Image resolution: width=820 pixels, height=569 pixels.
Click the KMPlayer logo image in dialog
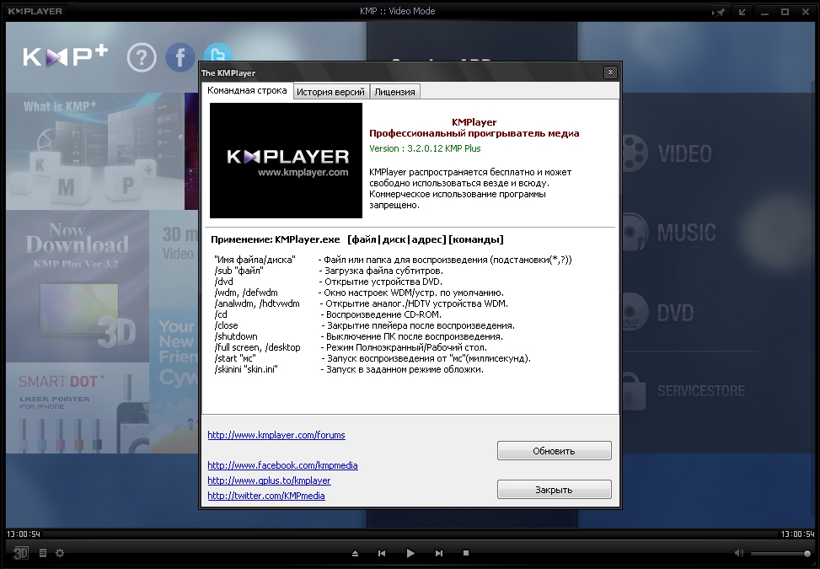[286, 160]
